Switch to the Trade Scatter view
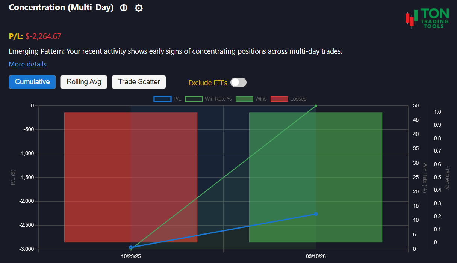Image resolution: width=457 pixels, height=265 pixels. (139, 82)
